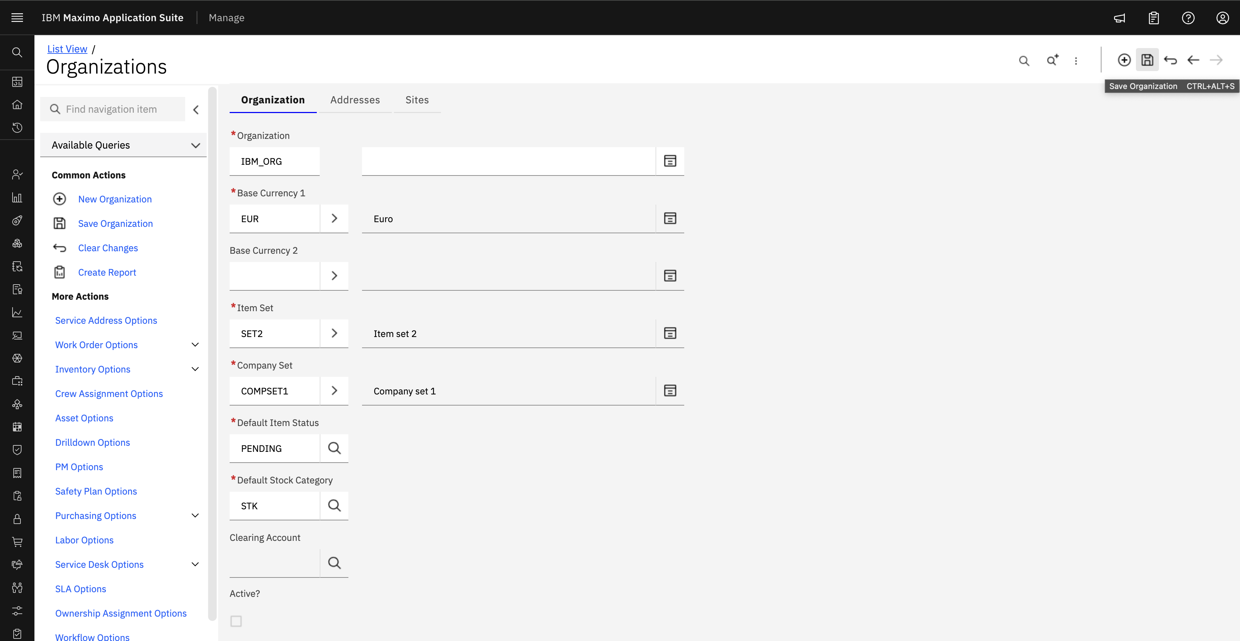The image size is (1240, 641).
Task: Click the Manage application label in header
Action: point(226,18)
